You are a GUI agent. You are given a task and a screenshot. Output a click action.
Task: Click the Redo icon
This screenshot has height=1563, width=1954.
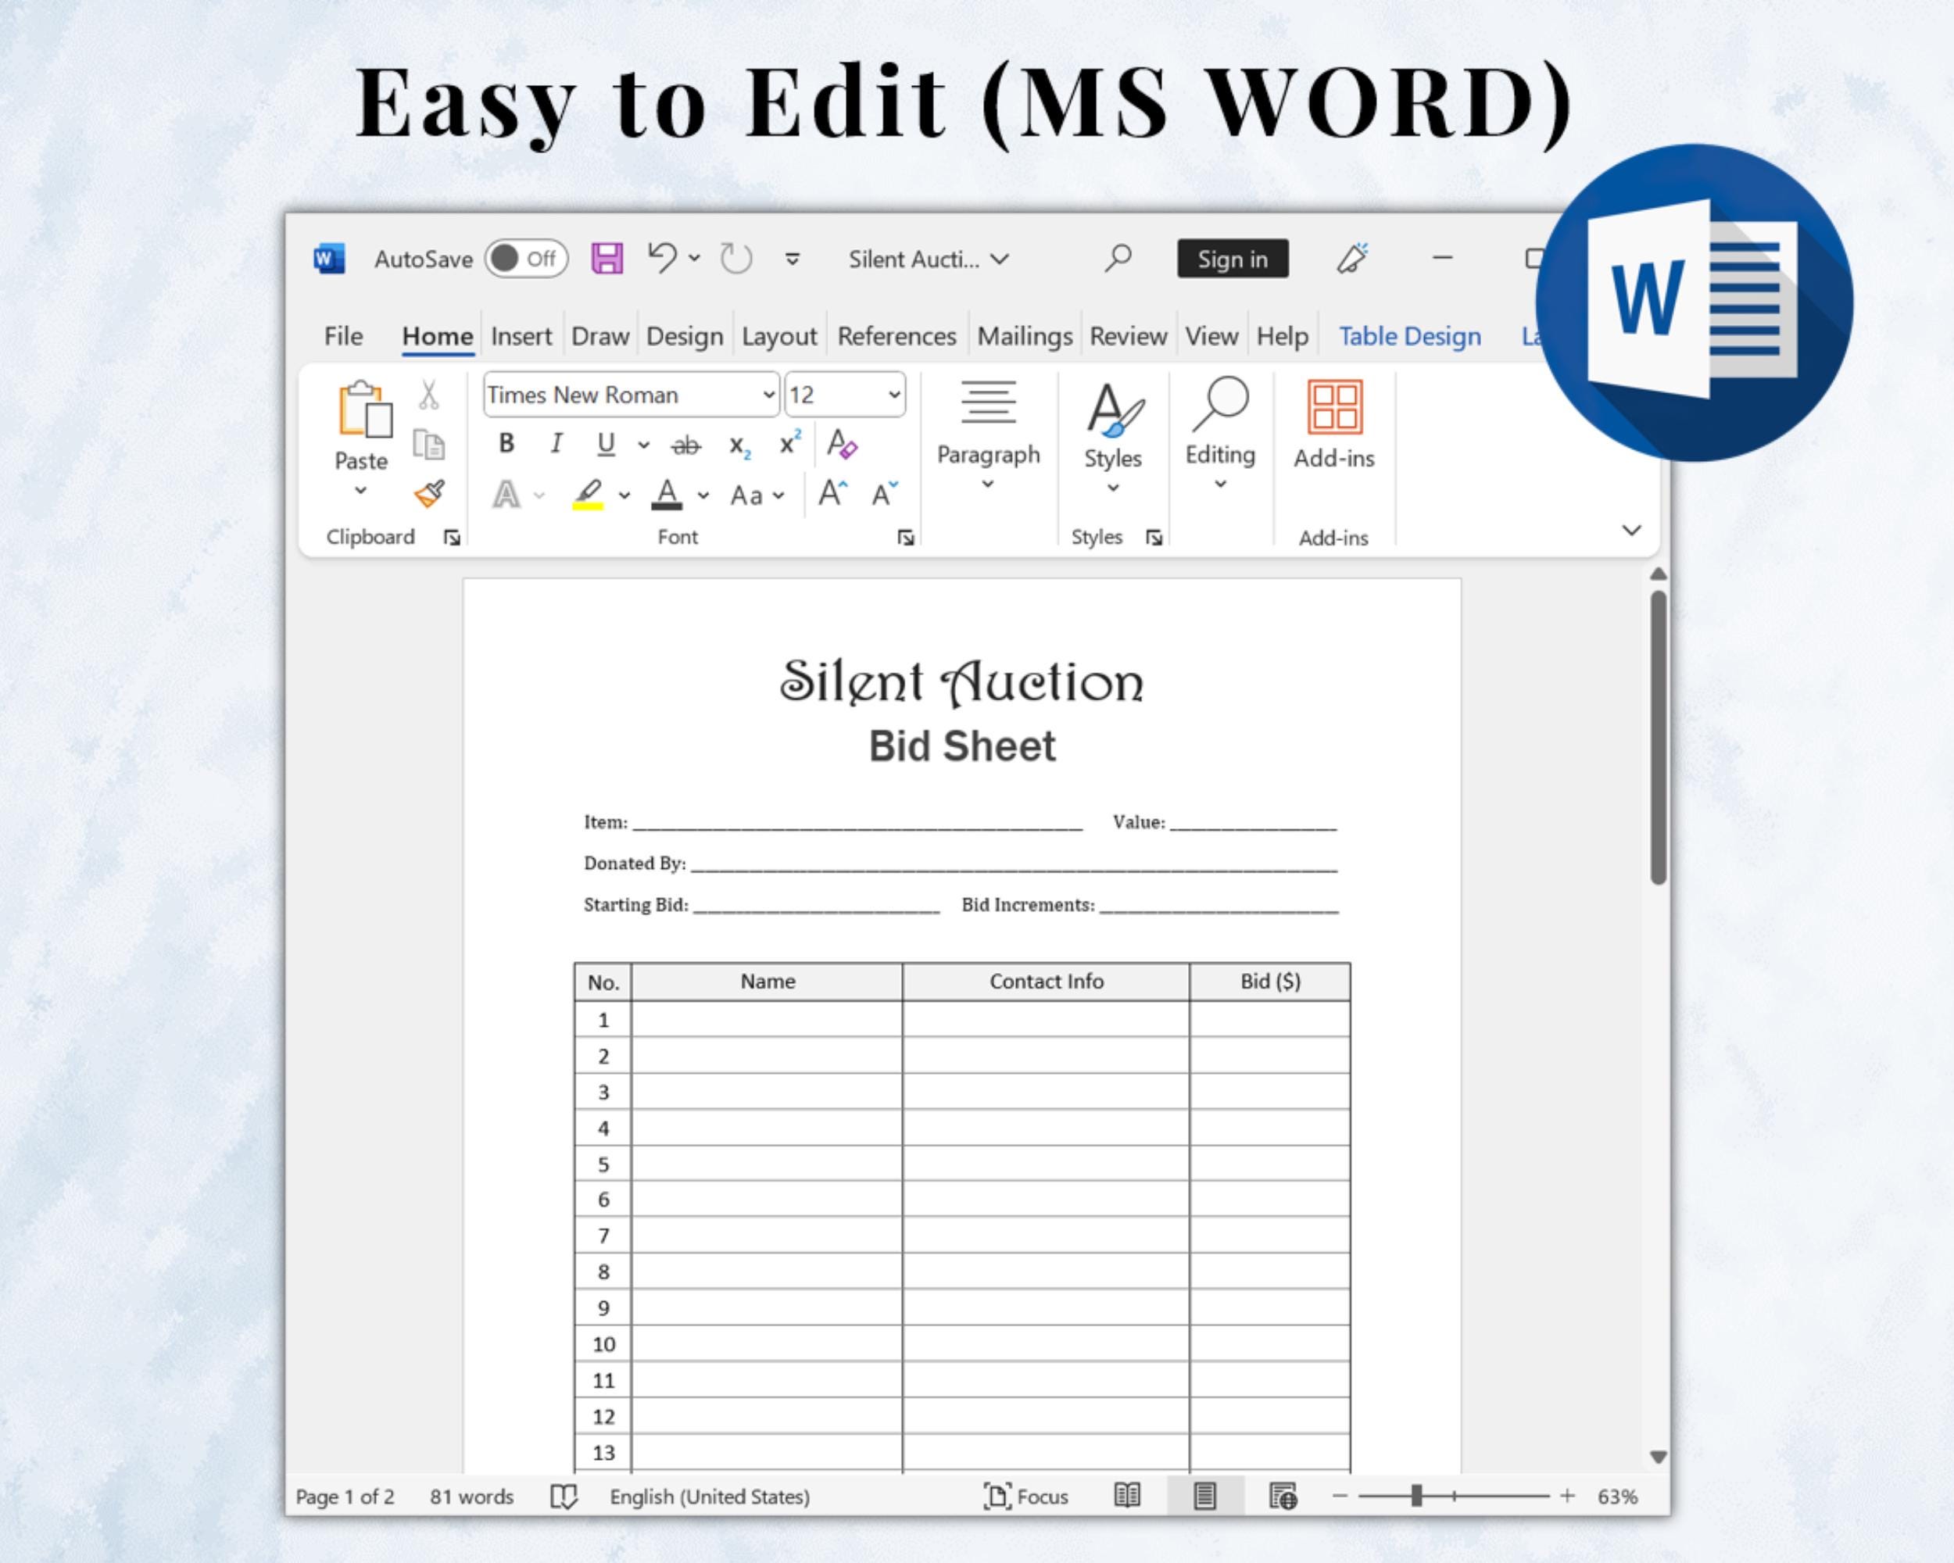point(736,258)
